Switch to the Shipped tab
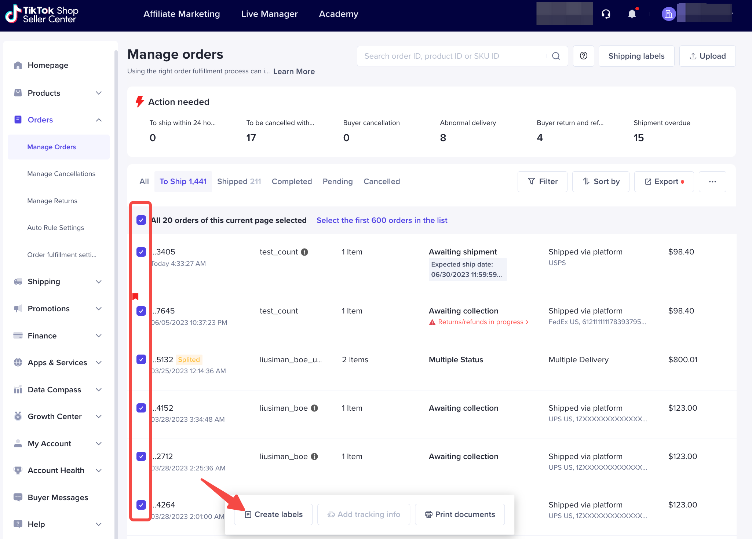 pyautogui.click(x=239, y=181)
